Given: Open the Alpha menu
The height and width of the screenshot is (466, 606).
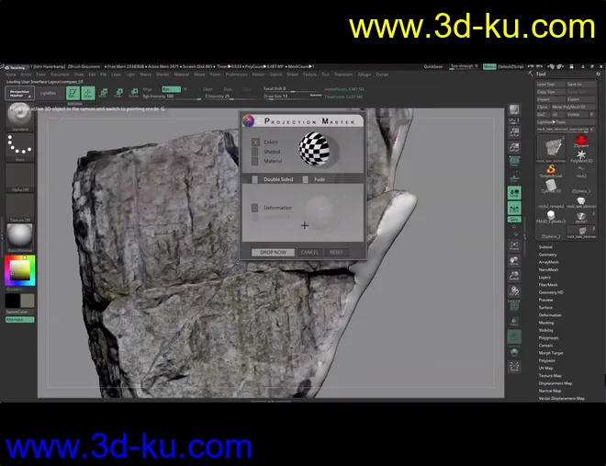Looking at the screenshot, I should pos(10,74).
